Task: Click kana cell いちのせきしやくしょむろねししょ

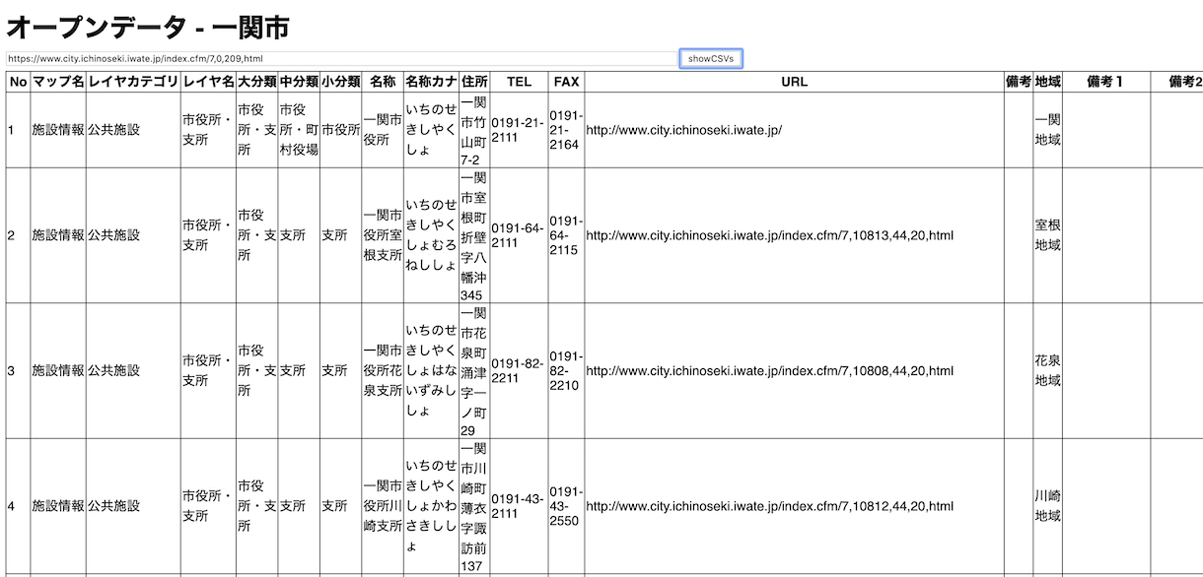Action: pos(432,235)
